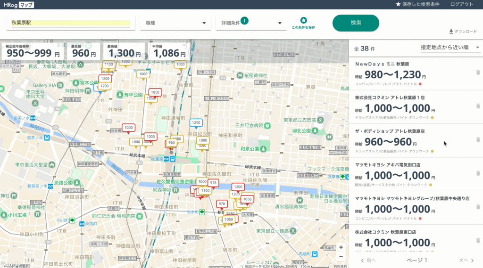The image size is (483, 268).
Task: Go to next page with 次へ
Action: (466, 260)
